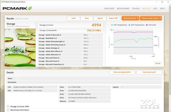Click the Memory value 32768MB
This screenshot has height=112, width=171.
[x=72, y=101]
